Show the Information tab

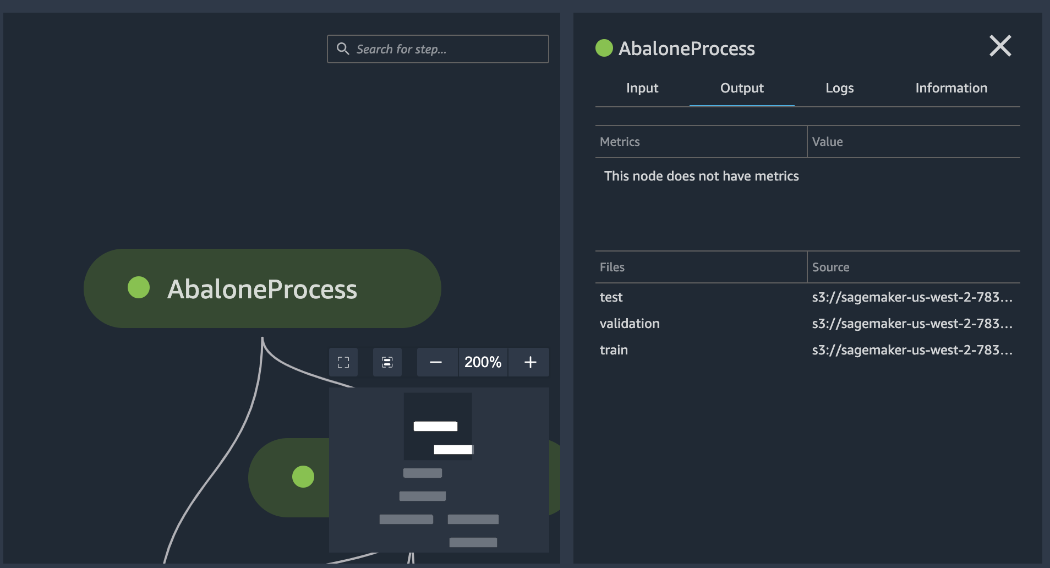(951, 88)
